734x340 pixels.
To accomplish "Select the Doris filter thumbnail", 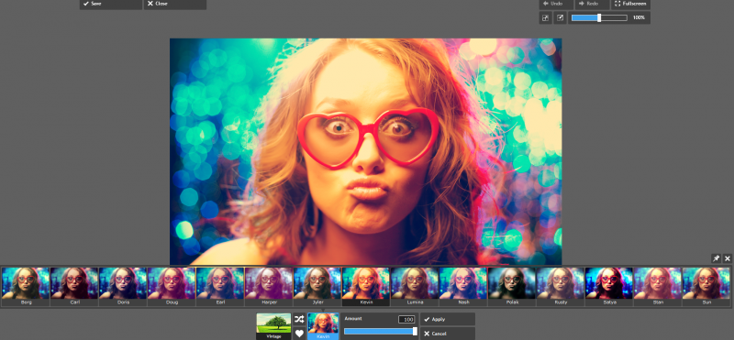I will (123, 287).
